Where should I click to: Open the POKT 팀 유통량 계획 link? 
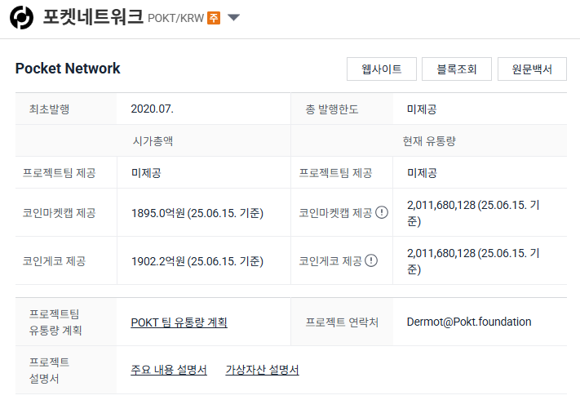point(179,322)
